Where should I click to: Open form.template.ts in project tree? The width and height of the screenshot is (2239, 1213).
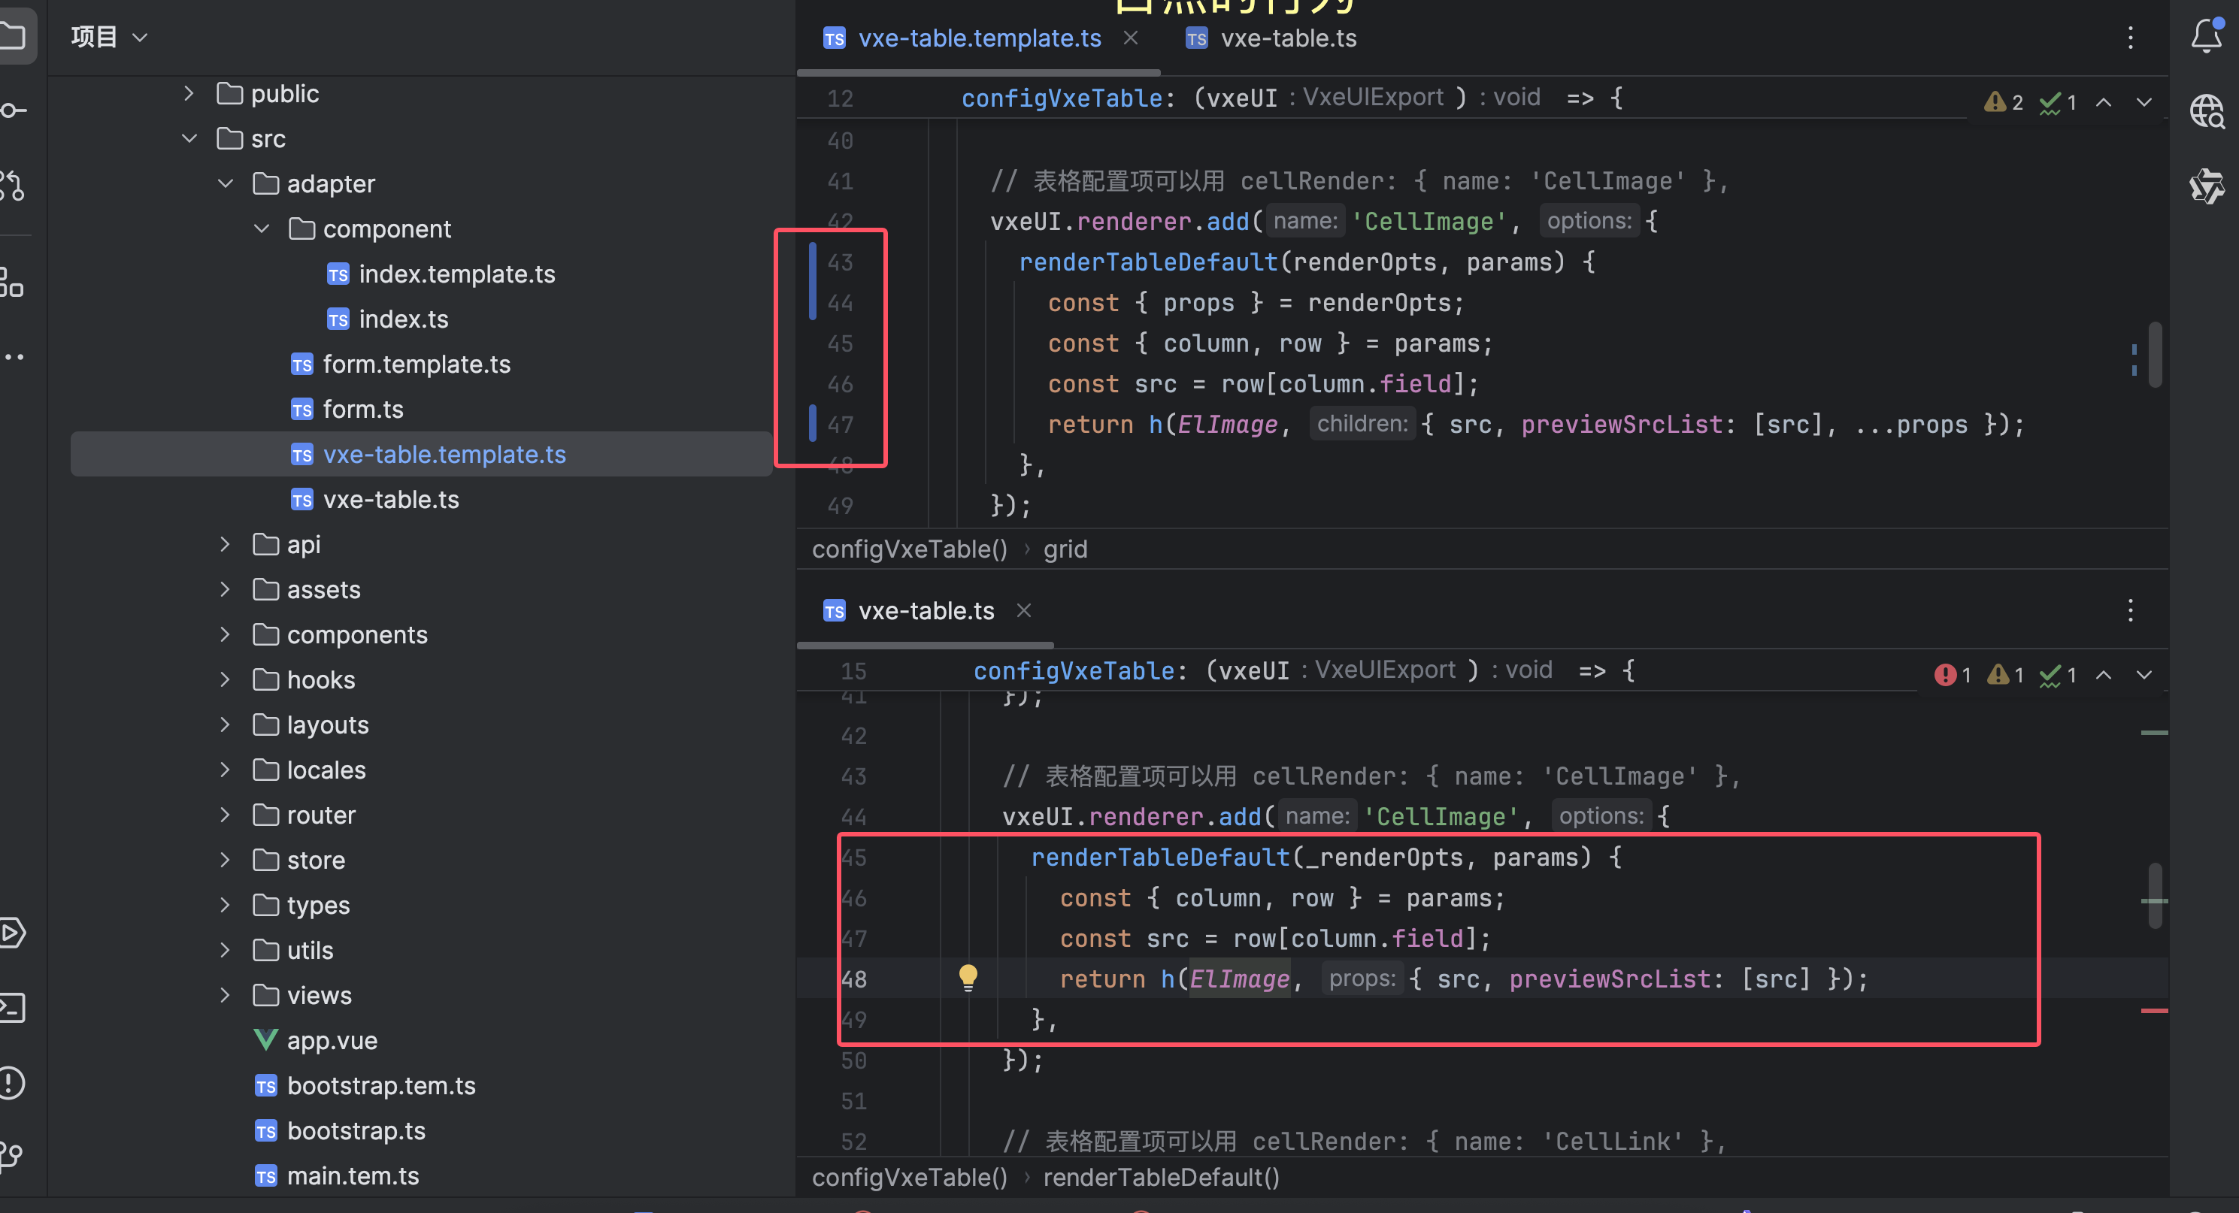(x=417, y=364)
